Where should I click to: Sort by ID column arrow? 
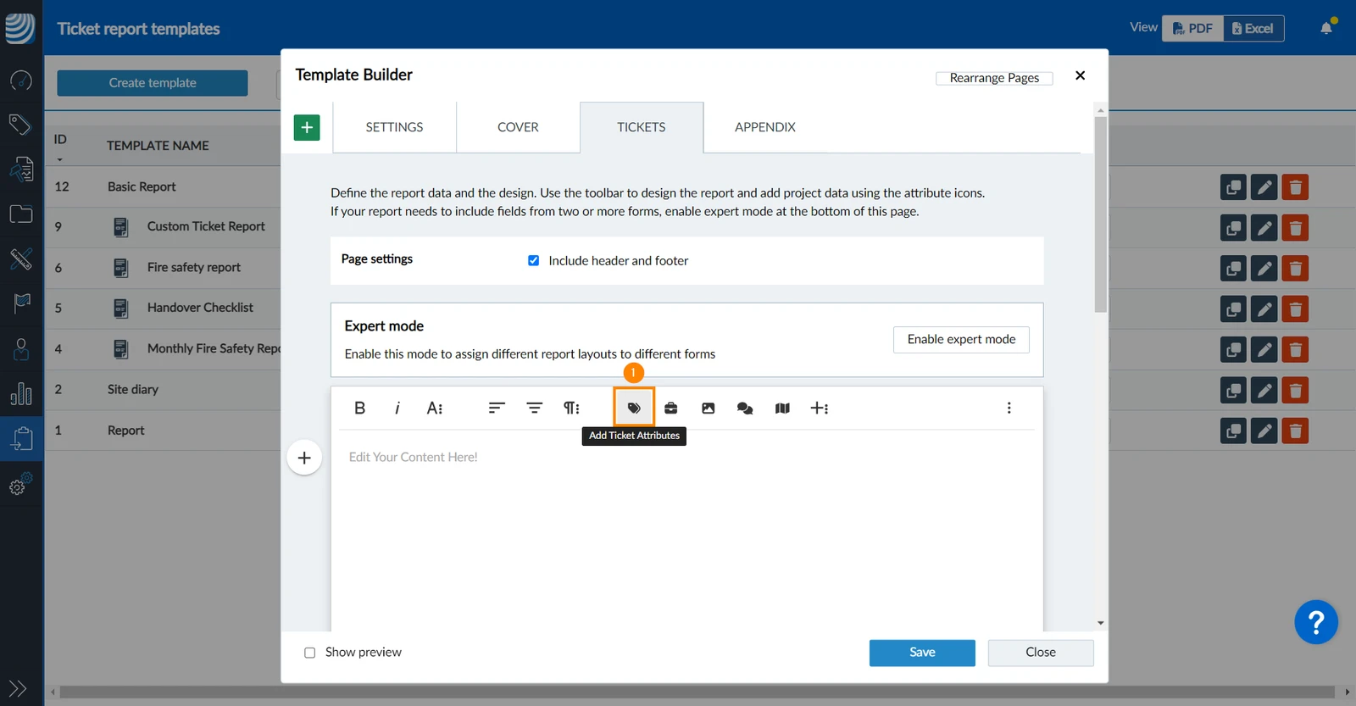pos(59,159)
